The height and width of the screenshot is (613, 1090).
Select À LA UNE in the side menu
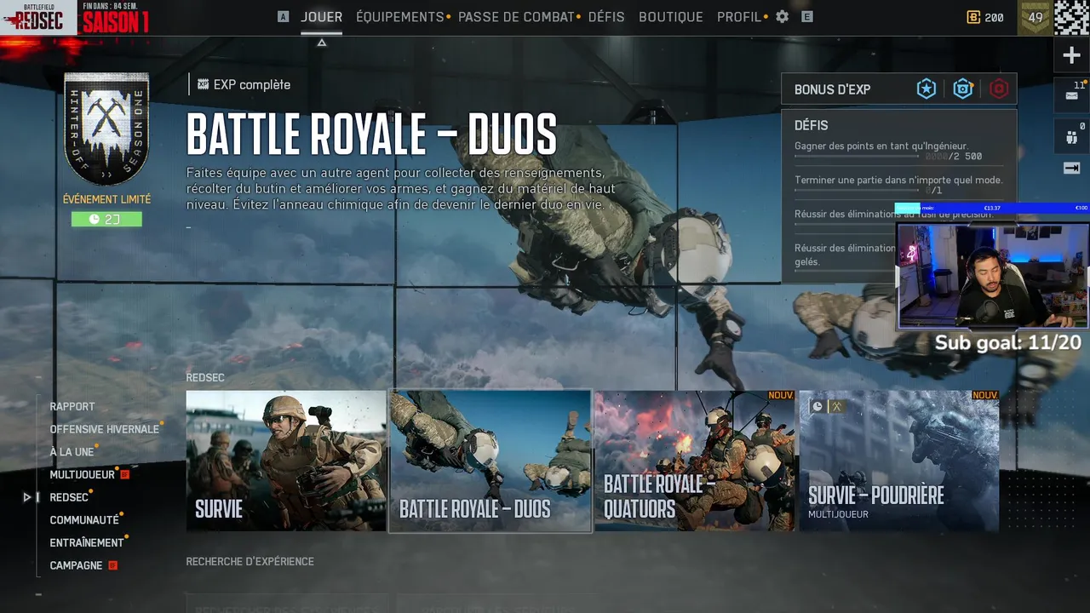tap(72, 452)
